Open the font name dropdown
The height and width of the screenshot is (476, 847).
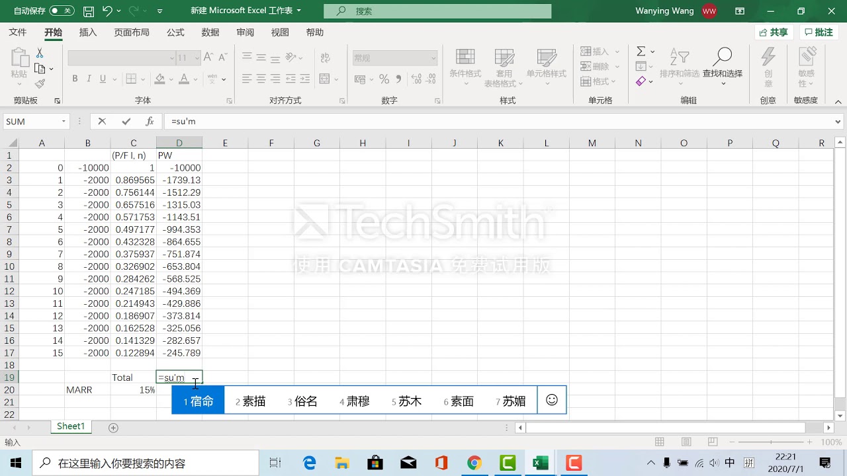(172, 58)
